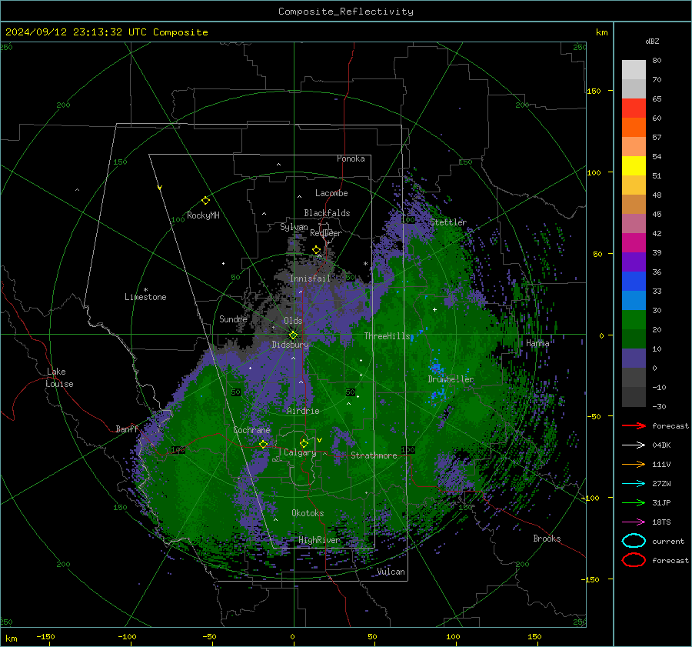This screenshot has height=647, width=692.
Task: Click the Stettler city label
Action: click(448, 222)
